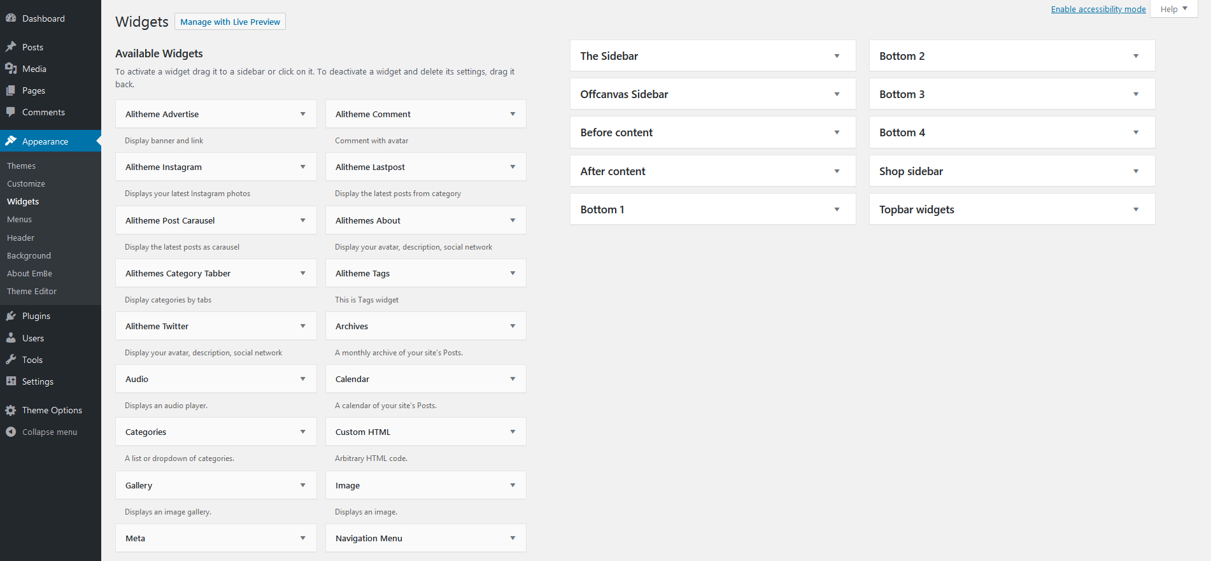This screenshot has height=561, width=1211.
Task: Expand the Navigation Menu widget arrow
Action: 513,538
